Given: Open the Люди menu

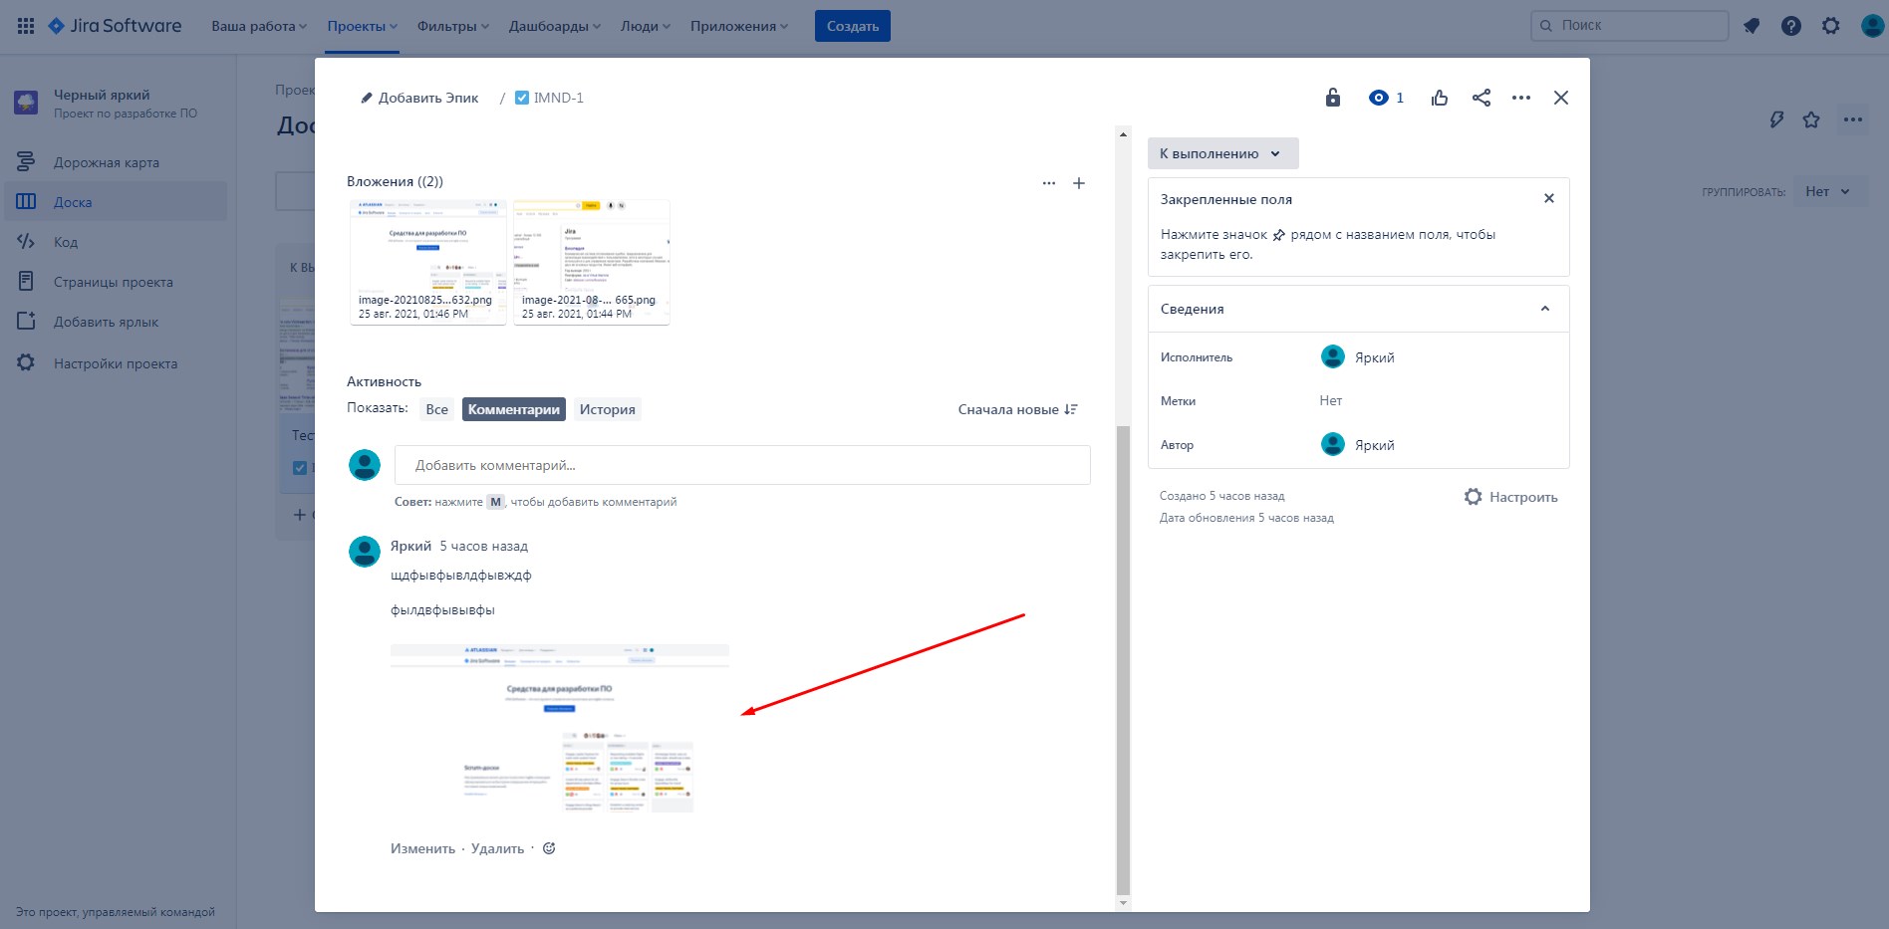Looking at the screenshot, I should point(646,26).
